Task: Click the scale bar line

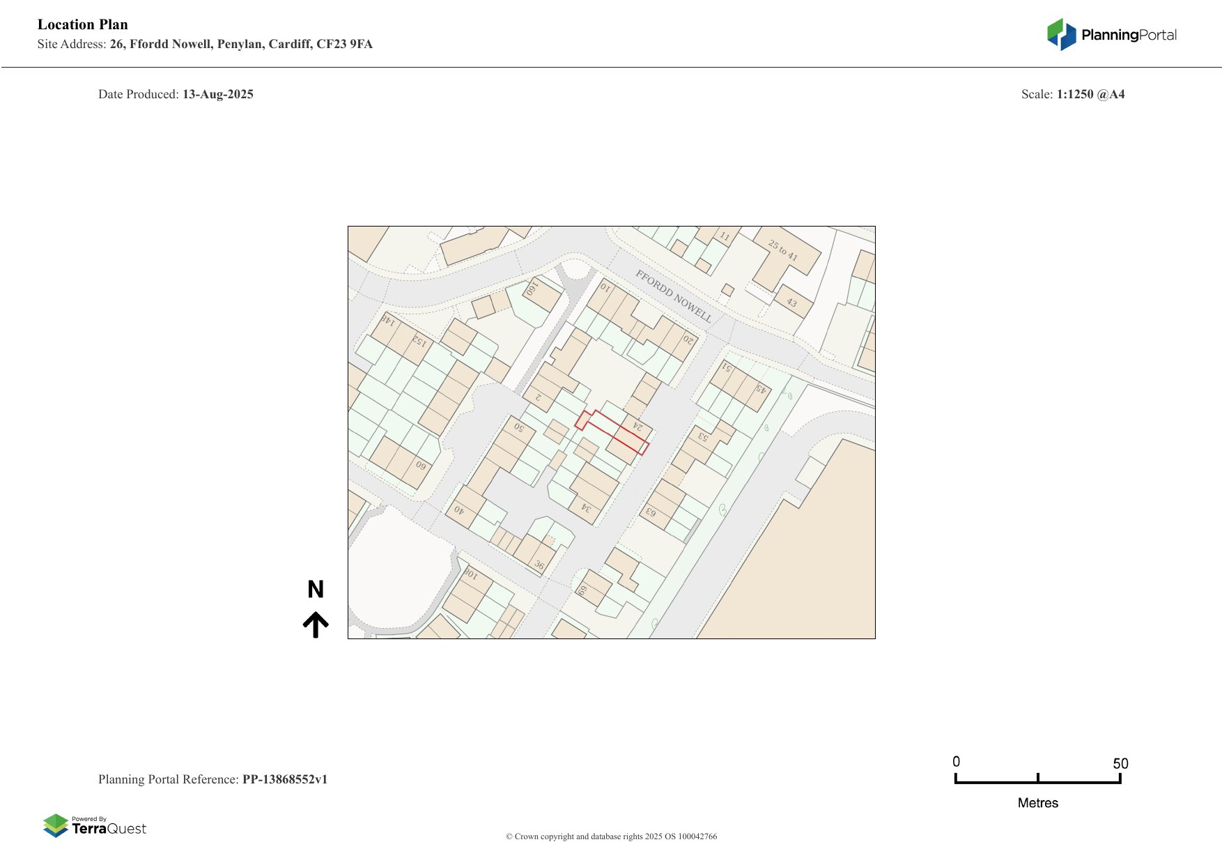Action: tap(1037, 782)
